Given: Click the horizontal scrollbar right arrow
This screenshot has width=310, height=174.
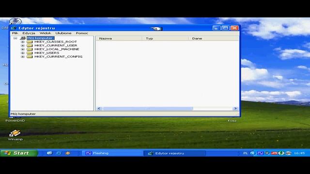Looking at the screenshot, I should pyautogui.click(x=235, y=108).
